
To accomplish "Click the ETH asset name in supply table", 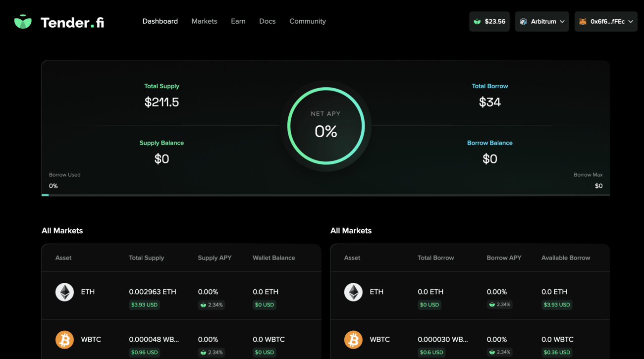I will coord(88,292).
